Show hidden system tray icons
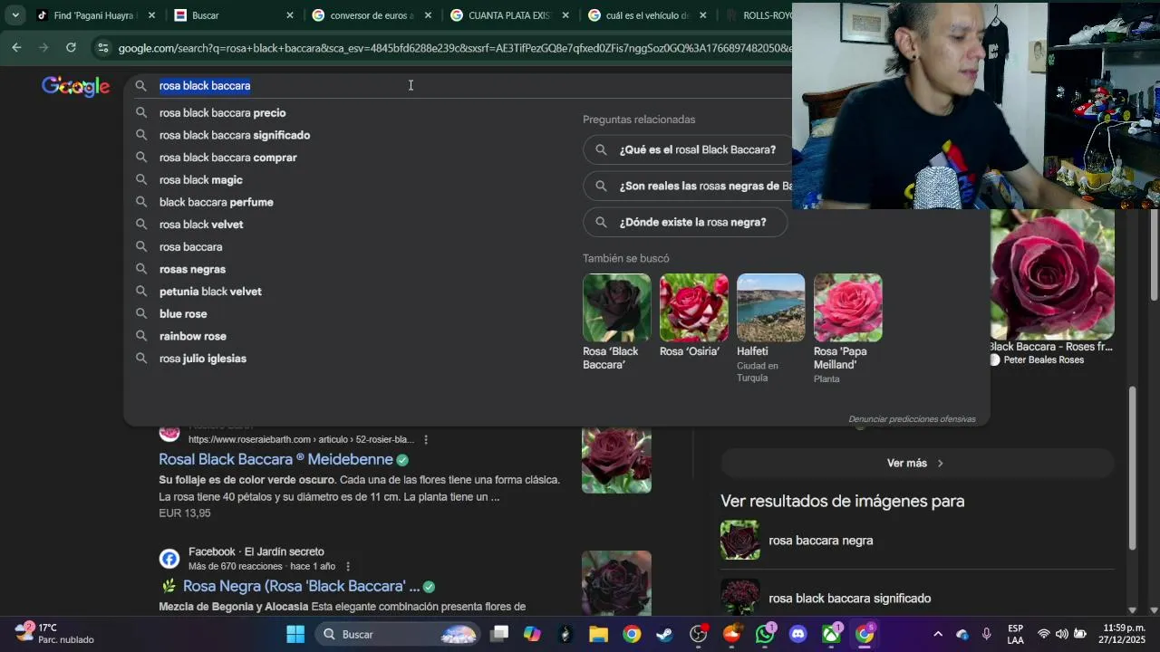1160x652 pixels. click(x=938, y=634)
